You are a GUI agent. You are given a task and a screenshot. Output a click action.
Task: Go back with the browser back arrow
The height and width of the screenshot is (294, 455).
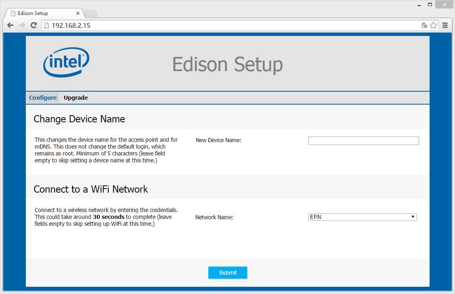pyautogui.click(x=10, y=25)
